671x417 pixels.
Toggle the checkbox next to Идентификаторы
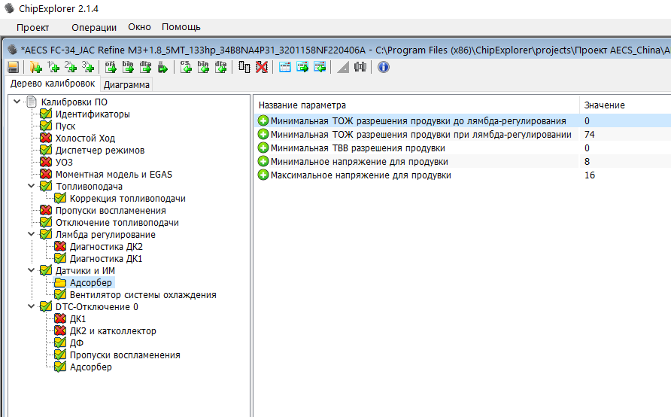click(x=46, y=114)
